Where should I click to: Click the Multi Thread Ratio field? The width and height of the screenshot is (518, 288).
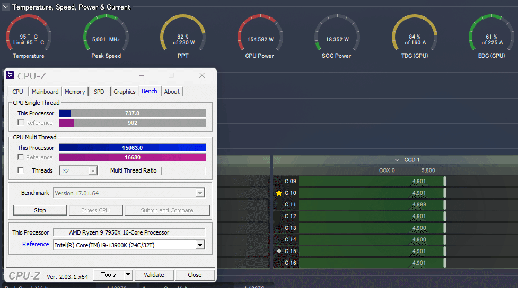[183, 170]
